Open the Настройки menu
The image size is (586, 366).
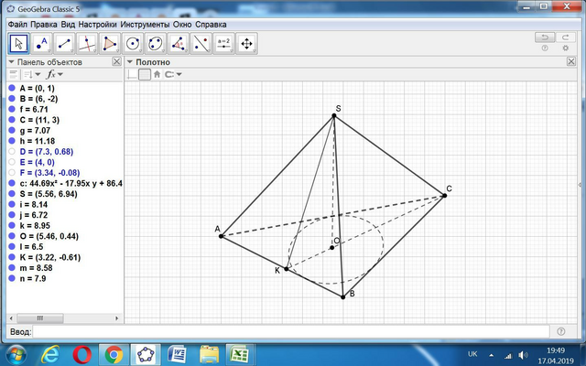[x=98, y=25]
